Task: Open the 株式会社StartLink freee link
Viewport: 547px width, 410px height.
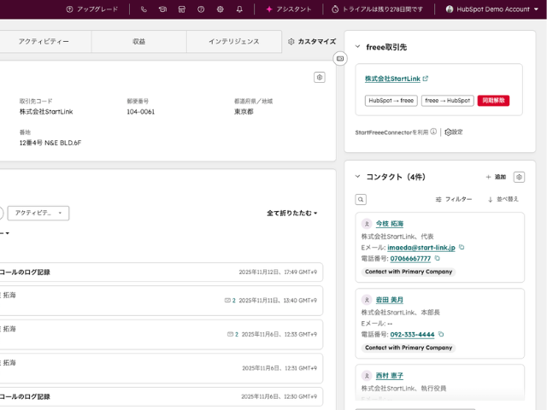Action: pos(392,79)
